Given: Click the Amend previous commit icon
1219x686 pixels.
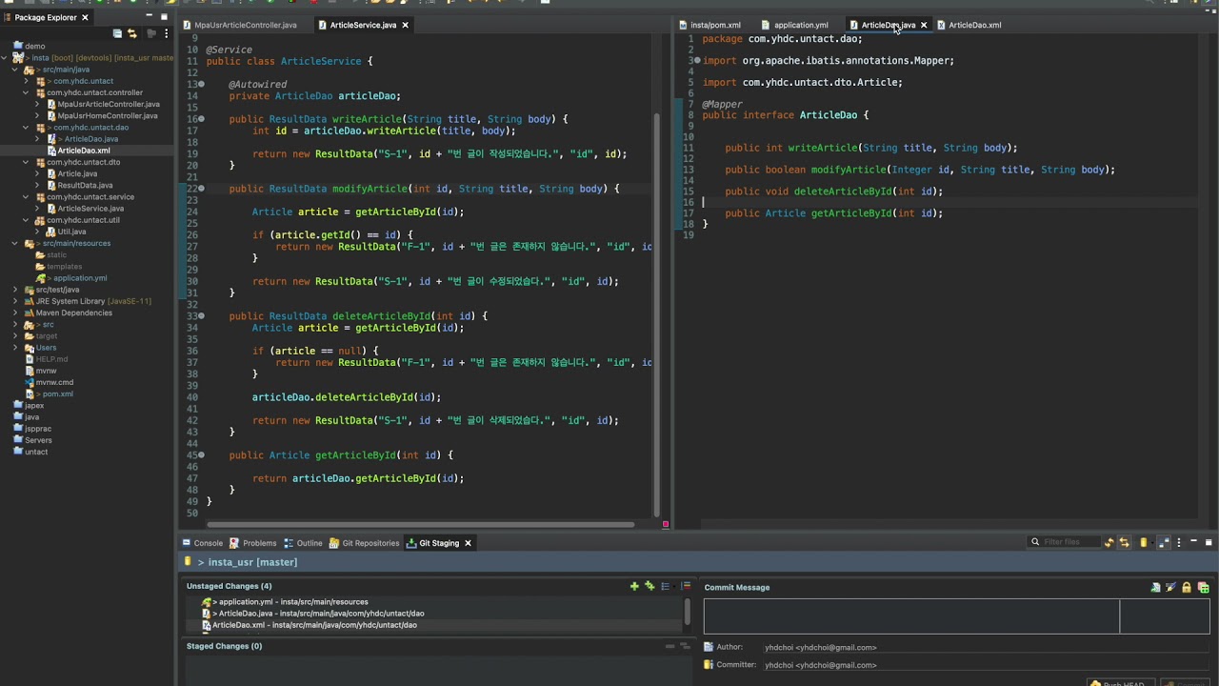Looking at the screenshot, I should pyautogui.click(x=1155, y=588).
